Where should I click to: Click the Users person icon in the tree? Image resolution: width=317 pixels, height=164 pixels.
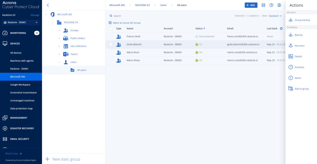(66, 62)
